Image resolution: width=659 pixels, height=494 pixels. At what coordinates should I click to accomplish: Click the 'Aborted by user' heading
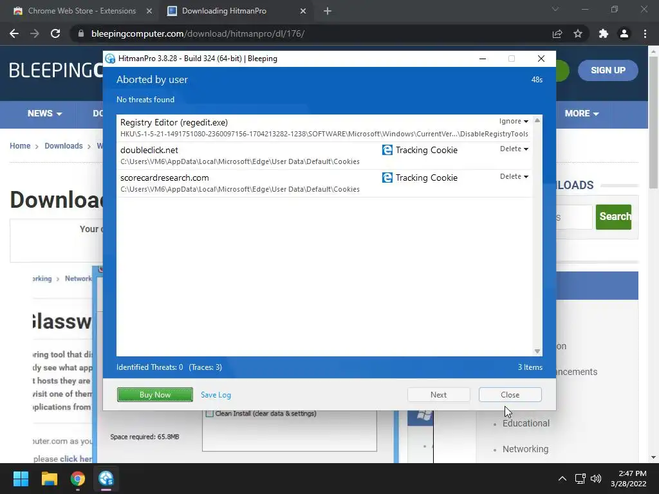tap(152, 80)
